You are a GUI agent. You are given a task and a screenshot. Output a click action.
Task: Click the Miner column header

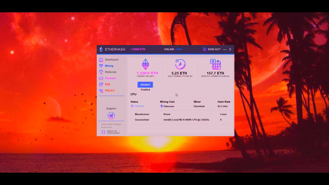tap(197, 102)
